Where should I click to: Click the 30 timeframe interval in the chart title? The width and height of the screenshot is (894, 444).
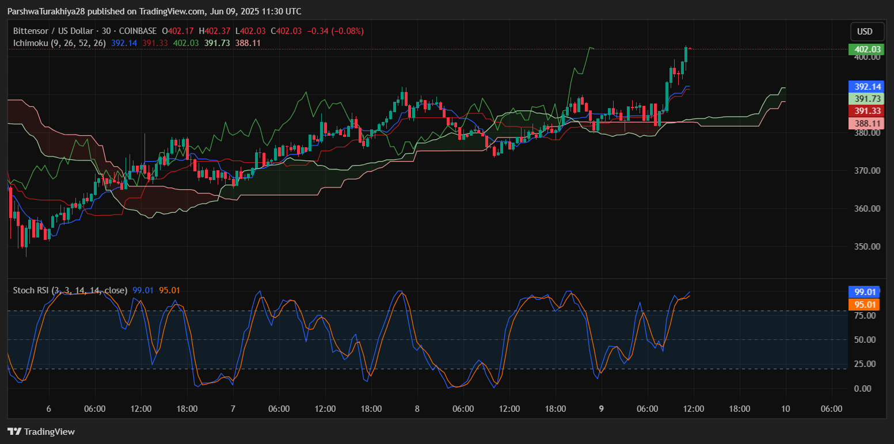pos(106,31)
